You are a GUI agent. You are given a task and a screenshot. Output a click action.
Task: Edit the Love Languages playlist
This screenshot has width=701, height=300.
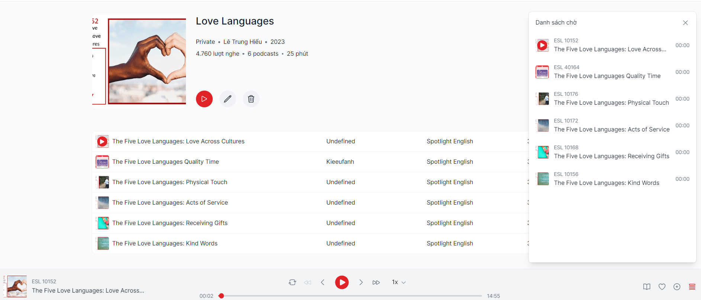pyautogui.click(x=228, y=99)
